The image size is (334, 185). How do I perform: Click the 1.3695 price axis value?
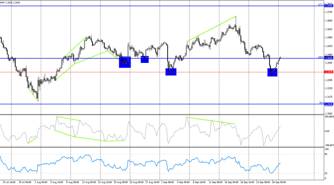point(329,21)
